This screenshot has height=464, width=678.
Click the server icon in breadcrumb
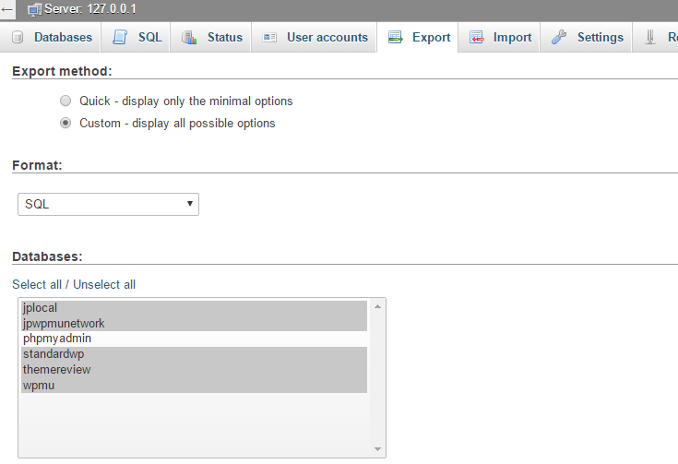pos(34,9)
